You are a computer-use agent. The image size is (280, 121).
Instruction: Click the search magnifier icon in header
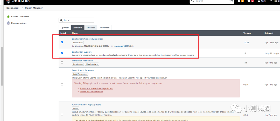pyautogui.click(x=192, y=1)
